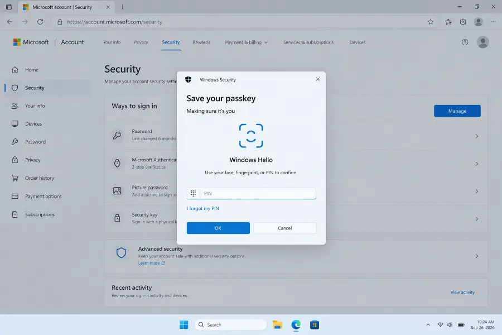Focus the PIN input field
This screenshot has height=335, width=502.
click(x=258, y=193)
